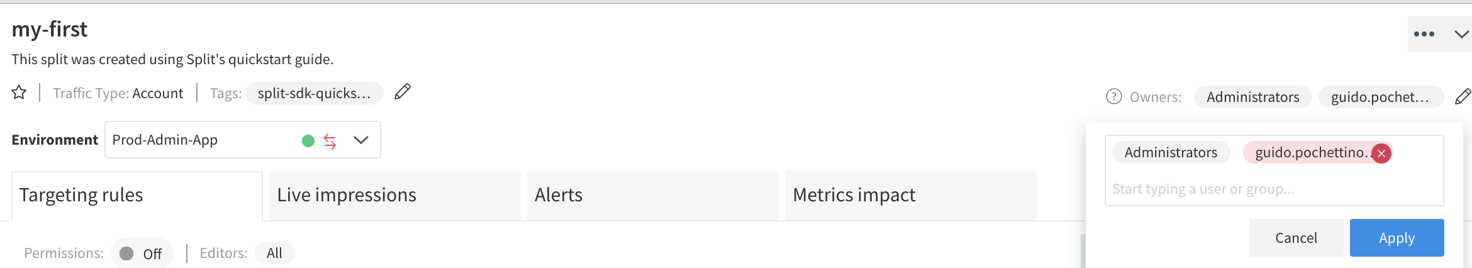The width and height of the screenshot is (1472, 268).
Task: Cancel the owners edit dialog
Action: 1296,238
